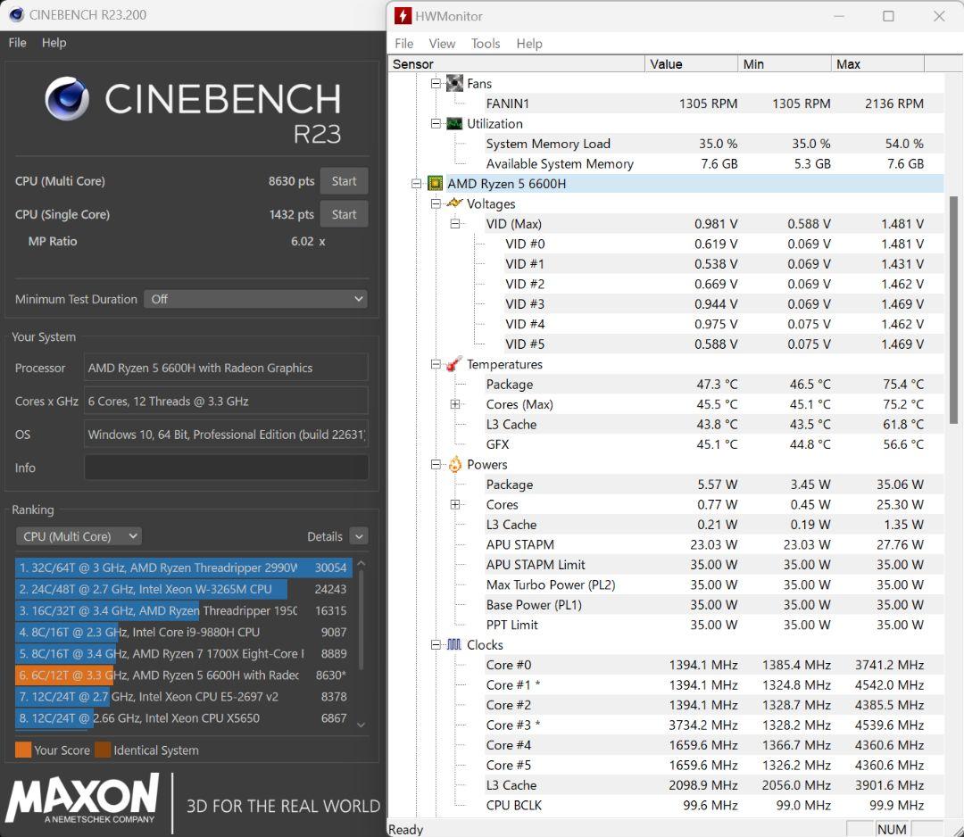Click the Utilization category icon
Image resolution: width=964 pixels, height=837 pixels.
454,123
